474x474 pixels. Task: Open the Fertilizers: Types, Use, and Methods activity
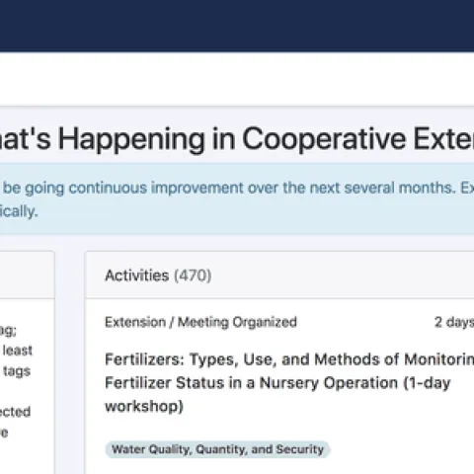(289, 382)
